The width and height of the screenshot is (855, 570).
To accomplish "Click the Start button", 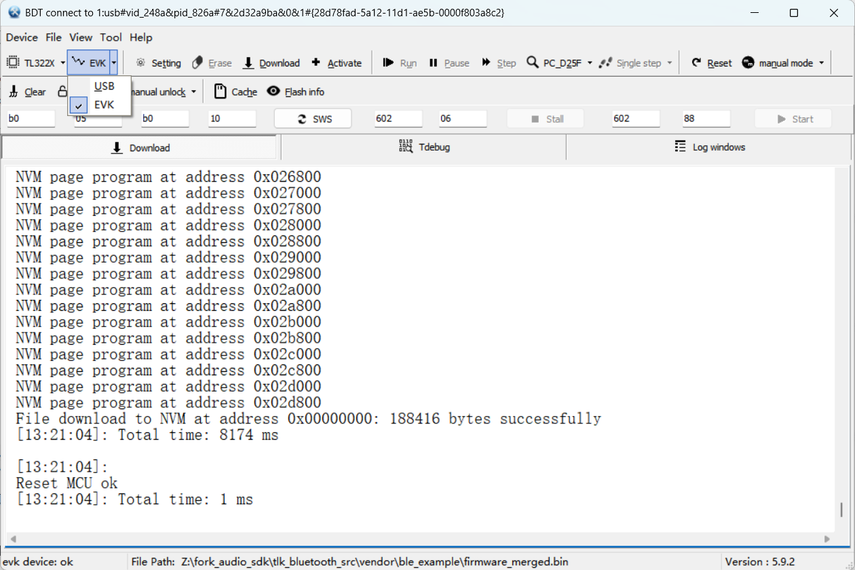I will coord(793,119).
